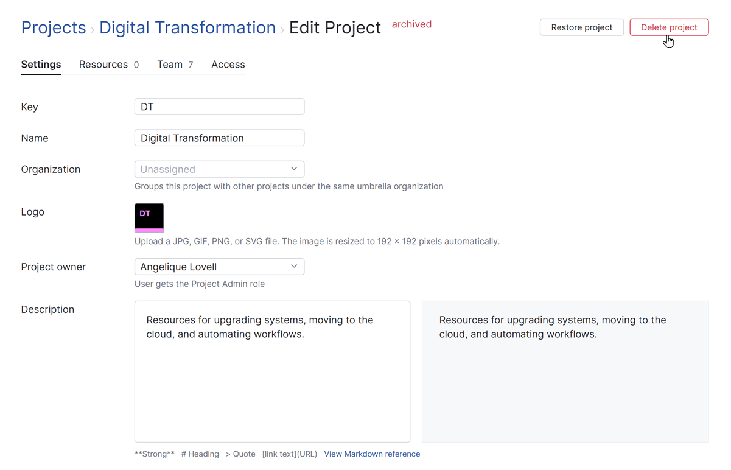Click the '[link text](URL)' markdown hint
Viewport: 731px width, 470px height.
[x=290, y=454]
